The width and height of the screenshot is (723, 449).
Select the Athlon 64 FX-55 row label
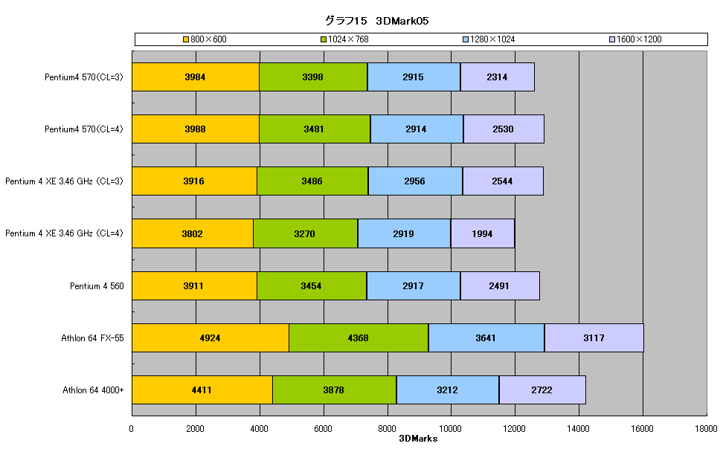tap(93, 338)
